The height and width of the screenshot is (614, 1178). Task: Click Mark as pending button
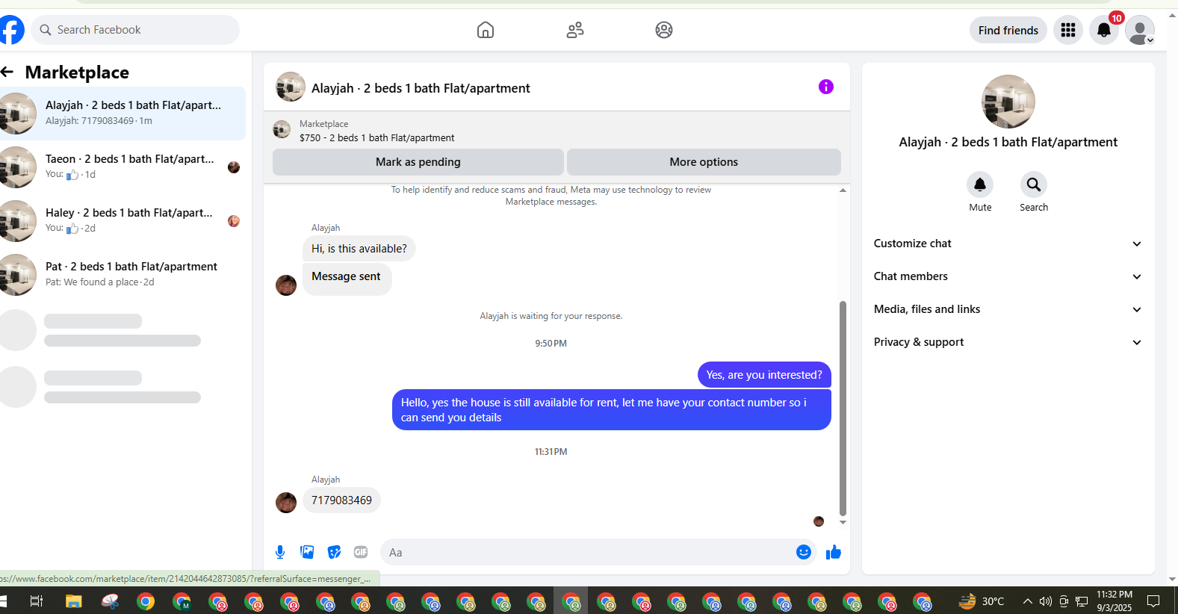pos(418,162)
